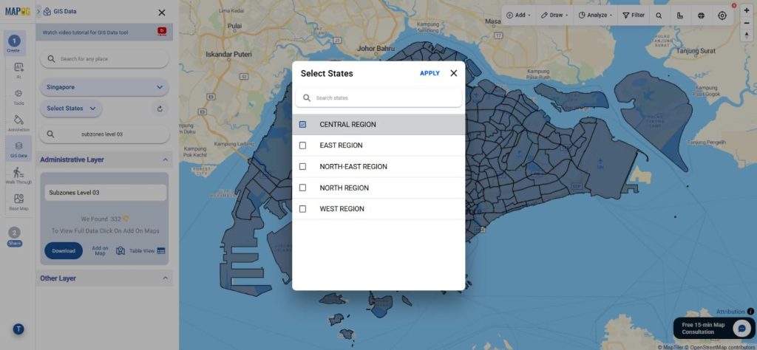
Task: Reset map bearing with compass arrow
Action: [747, 35]
